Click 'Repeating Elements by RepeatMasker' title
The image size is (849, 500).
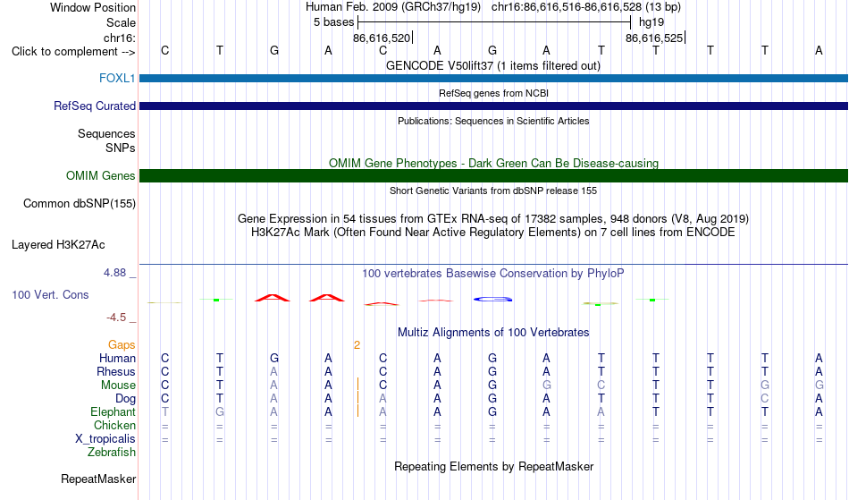494,467
